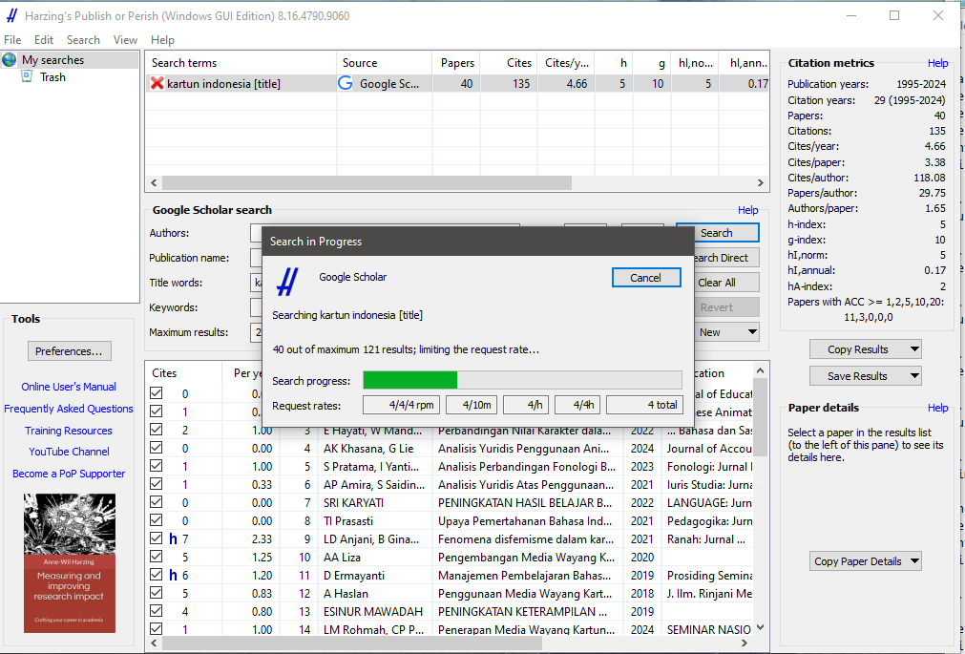Viewport: 965px width, 654px height.
Task: Open Help link in Citation metrics panel
Action: point(938,63)
